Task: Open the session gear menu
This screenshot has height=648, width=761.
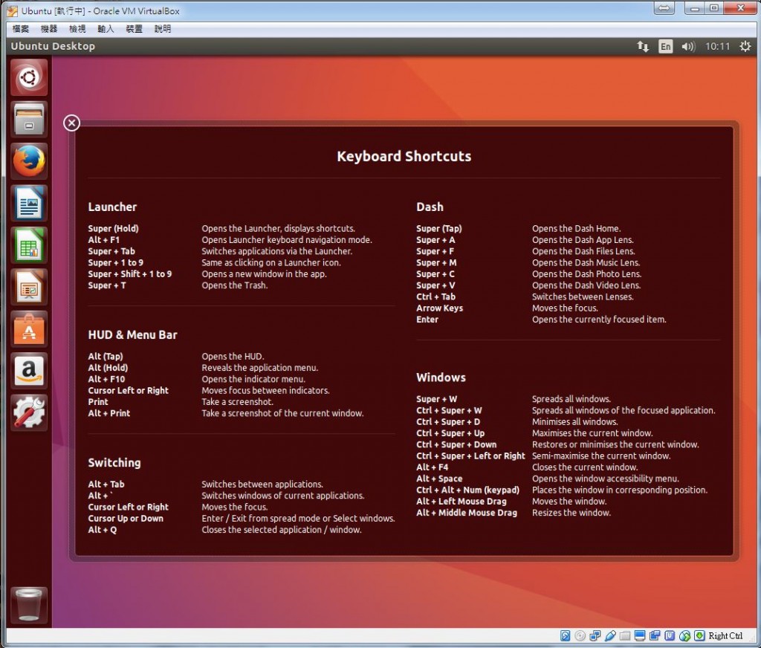Action: [x=745, y=47]
